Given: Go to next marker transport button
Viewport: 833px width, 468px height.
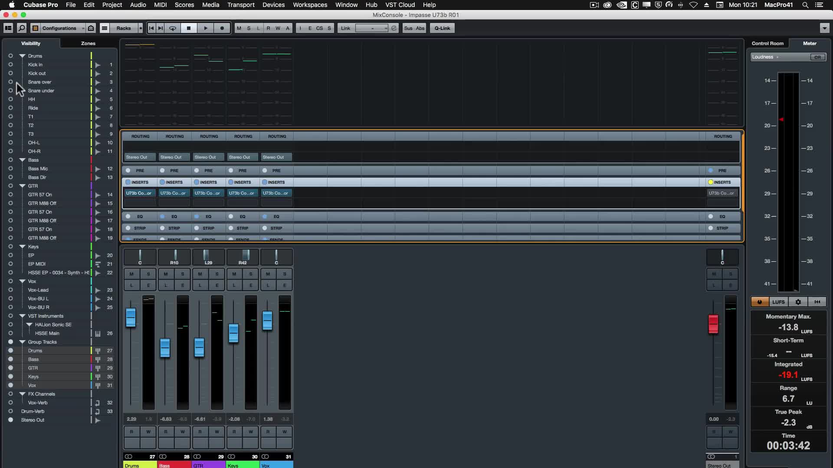Looking at the screenshot, I should tap(161, 28).
